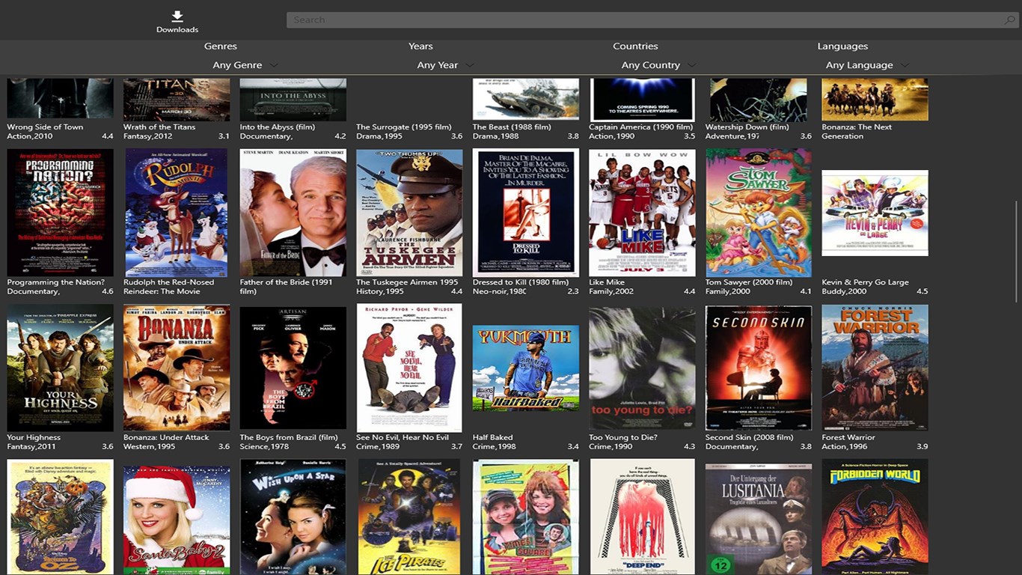
Task: Expand the Any Year dropdown
Action: click(446, 65)
